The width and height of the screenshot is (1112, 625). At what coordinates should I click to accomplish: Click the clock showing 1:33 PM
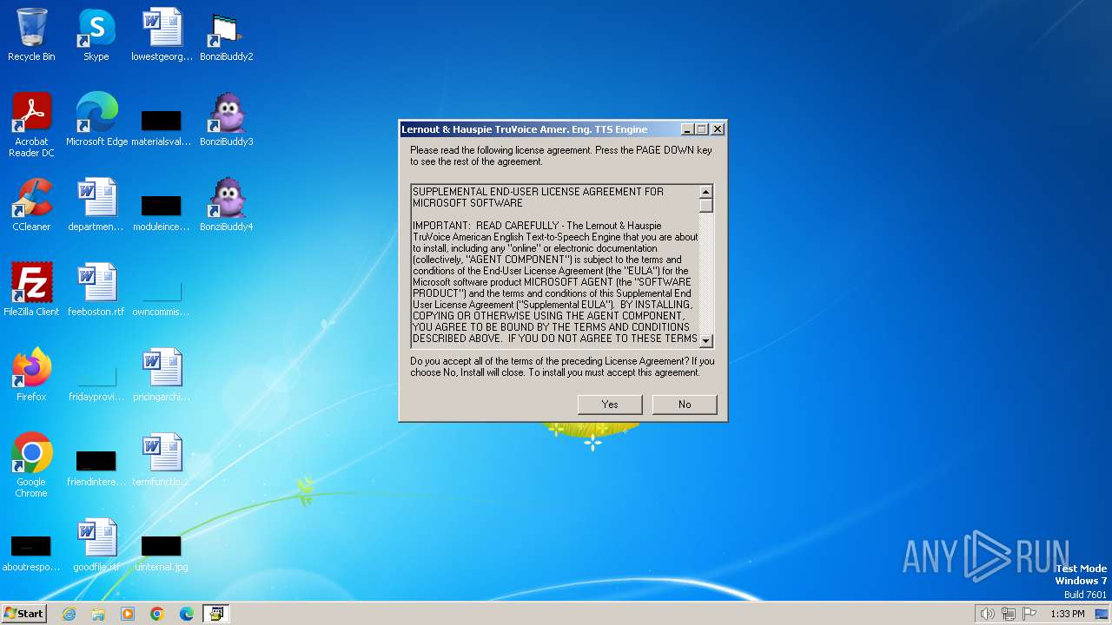tap(1067, 614)
